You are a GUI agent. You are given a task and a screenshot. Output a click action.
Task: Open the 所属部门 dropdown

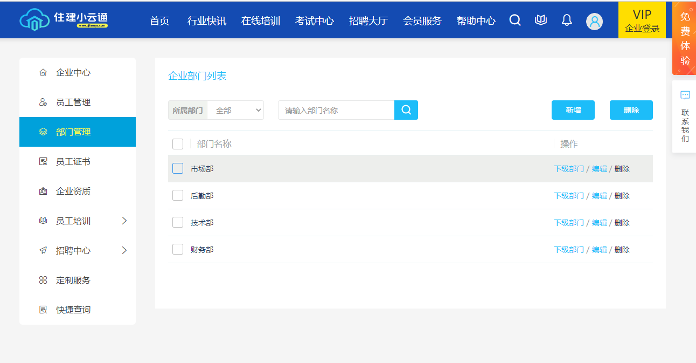pos(235,110)
